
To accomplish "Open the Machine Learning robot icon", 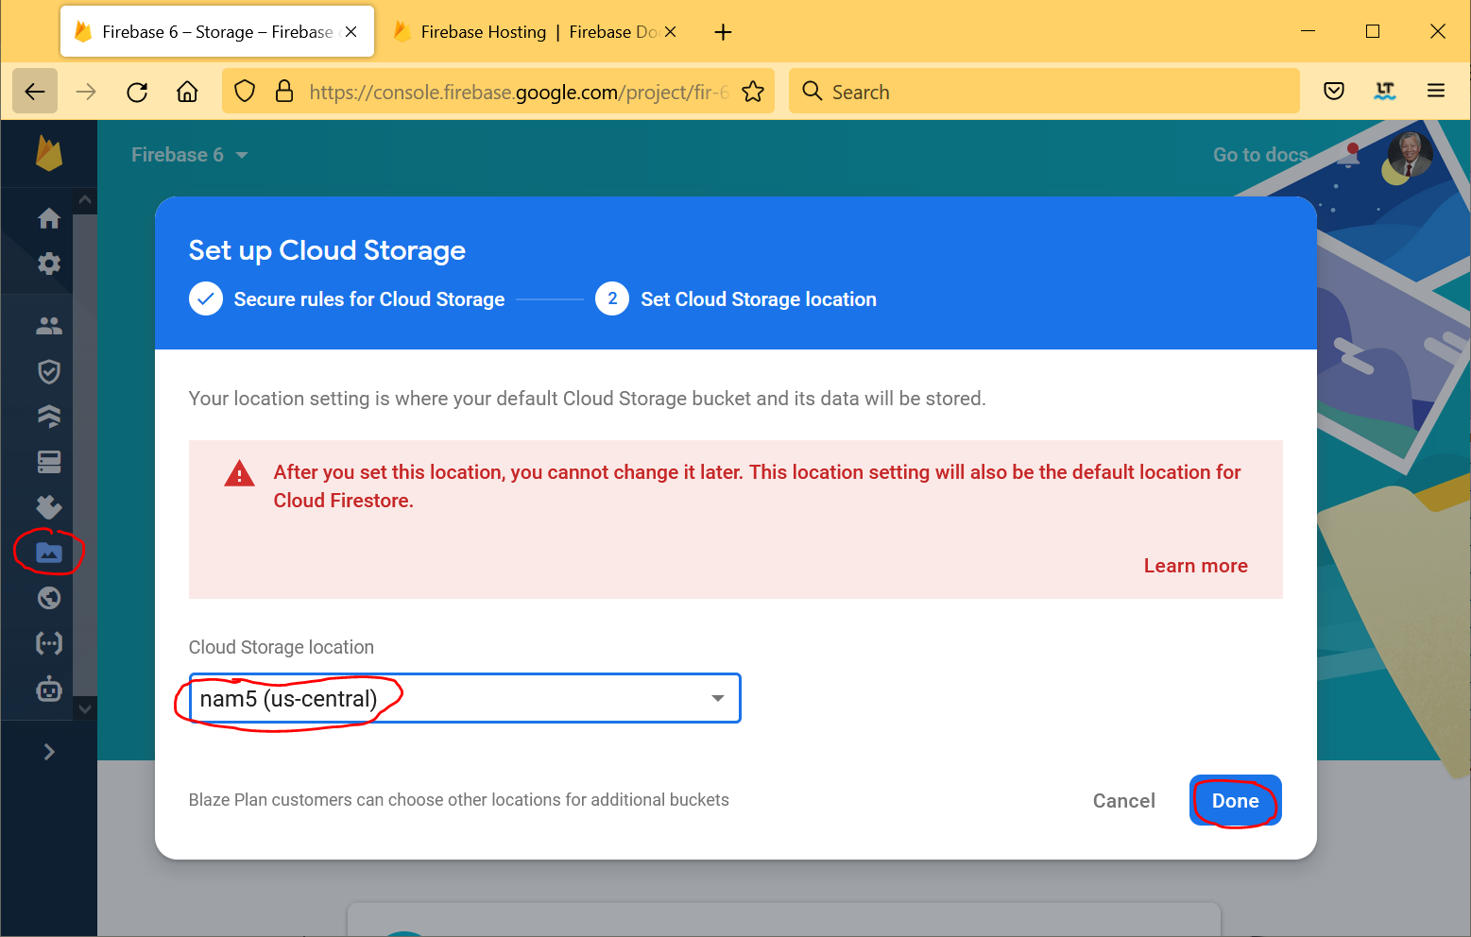I will pos(49,690).
